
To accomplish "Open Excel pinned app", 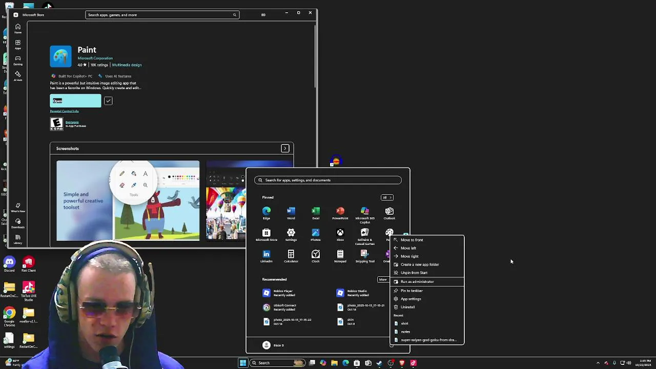I will (316, 213).
